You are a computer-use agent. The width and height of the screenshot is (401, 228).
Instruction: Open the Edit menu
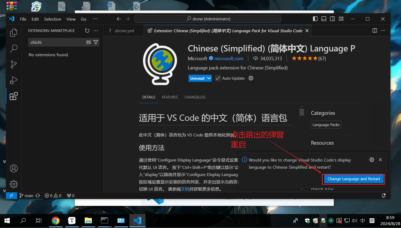(35, 19)
